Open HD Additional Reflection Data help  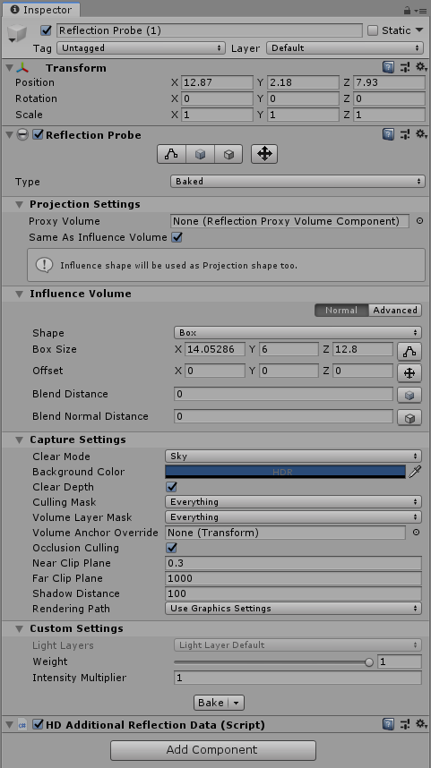click(388, 724)
